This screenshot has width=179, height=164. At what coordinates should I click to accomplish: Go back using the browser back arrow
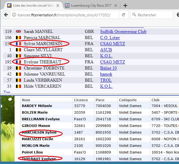coord(6,15)
